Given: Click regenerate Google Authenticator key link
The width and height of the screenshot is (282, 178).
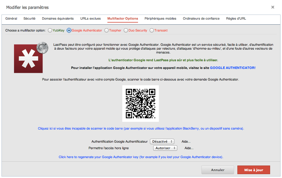Looking at the screenshot, I should coord(141,157).
